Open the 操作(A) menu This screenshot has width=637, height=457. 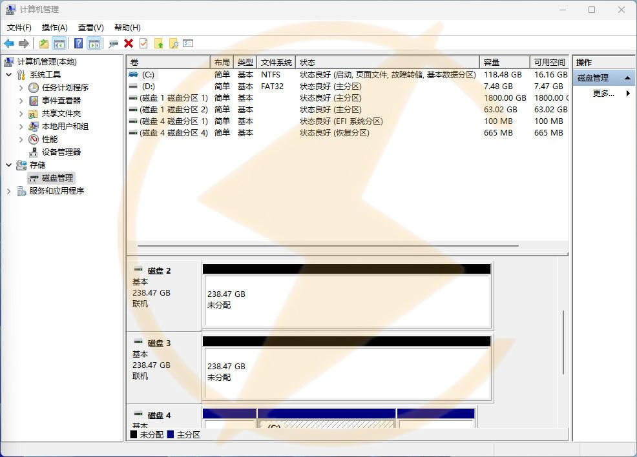[x=54, y=28]
